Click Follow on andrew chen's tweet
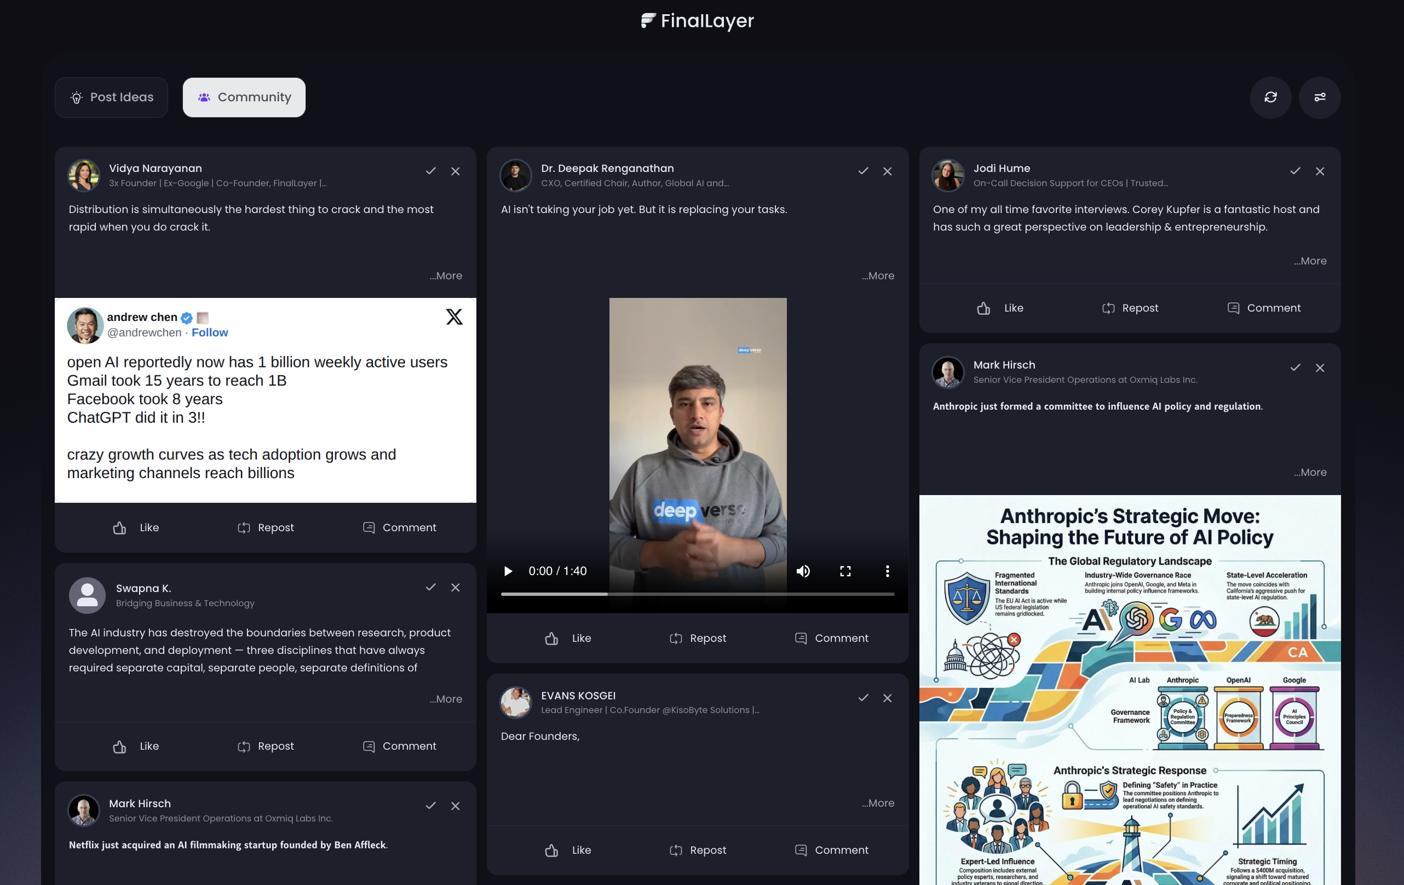 tap(209, 332)
